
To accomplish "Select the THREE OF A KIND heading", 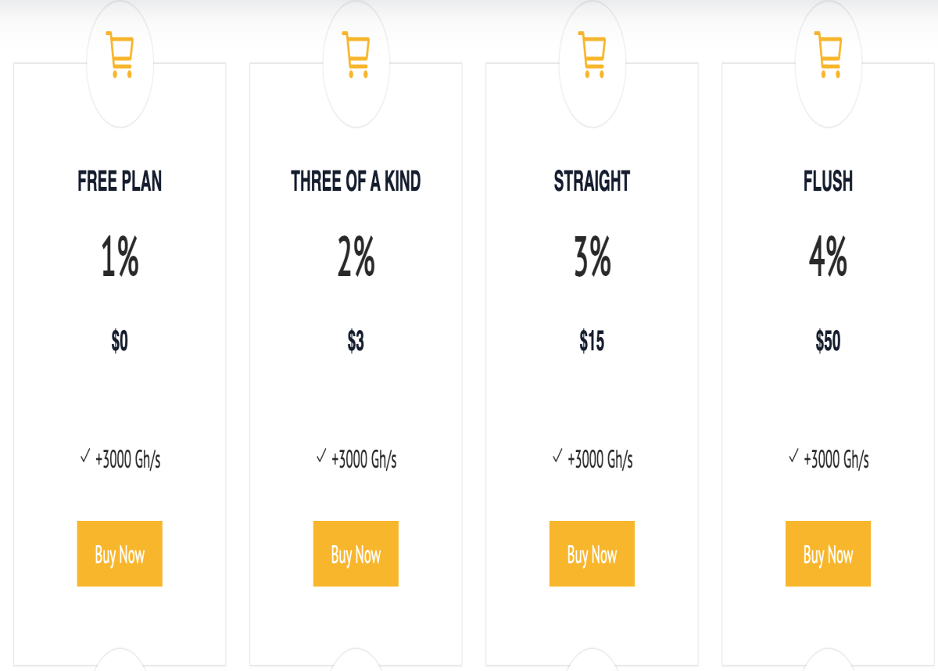I will click(356, 181).
